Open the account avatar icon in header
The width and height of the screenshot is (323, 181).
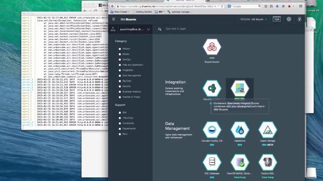[x=299, y=19]
